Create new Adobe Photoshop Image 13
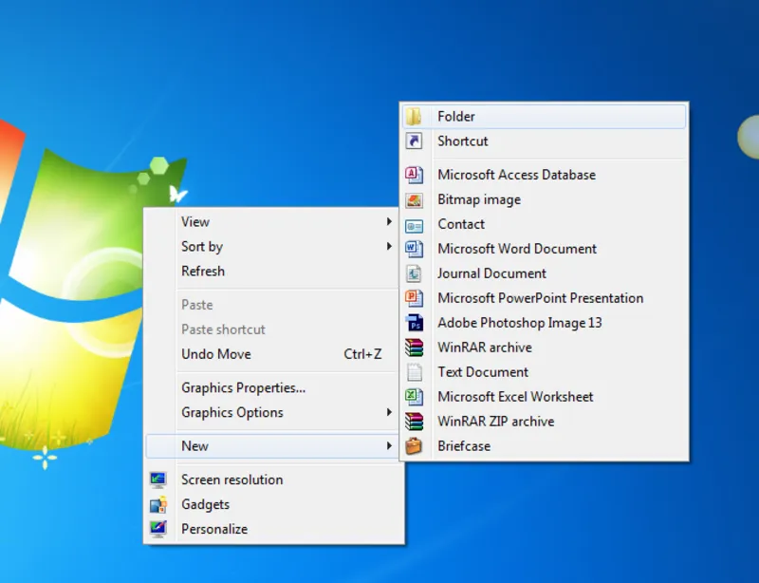Image resolution: width=759 pixels, height=583 pixels. click(544, 323)
